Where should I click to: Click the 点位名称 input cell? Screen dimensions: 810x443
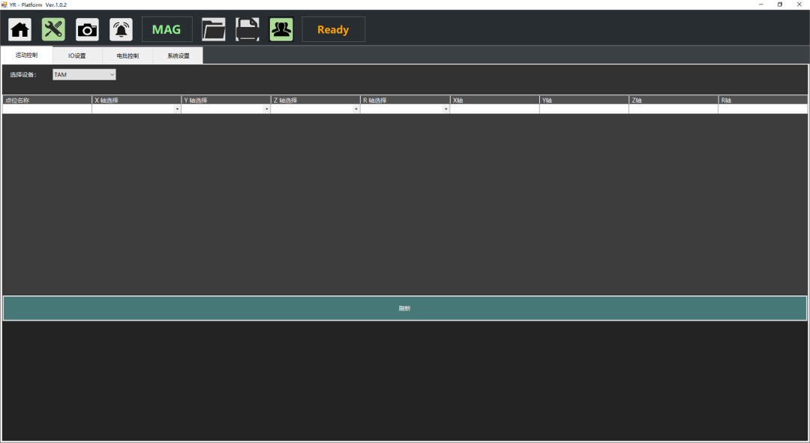[x=47, y=109]
